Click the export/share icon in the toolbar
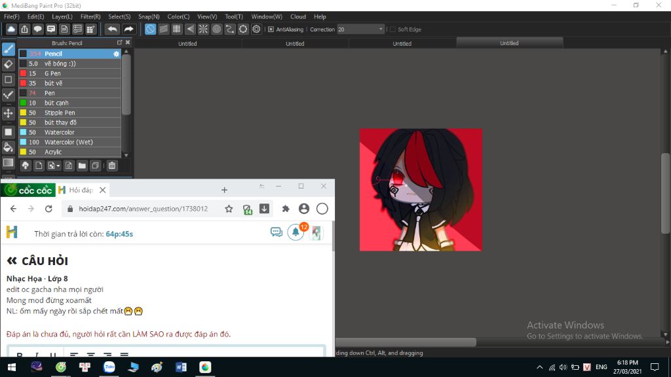 pyautogui.click(x=24, y=29)
